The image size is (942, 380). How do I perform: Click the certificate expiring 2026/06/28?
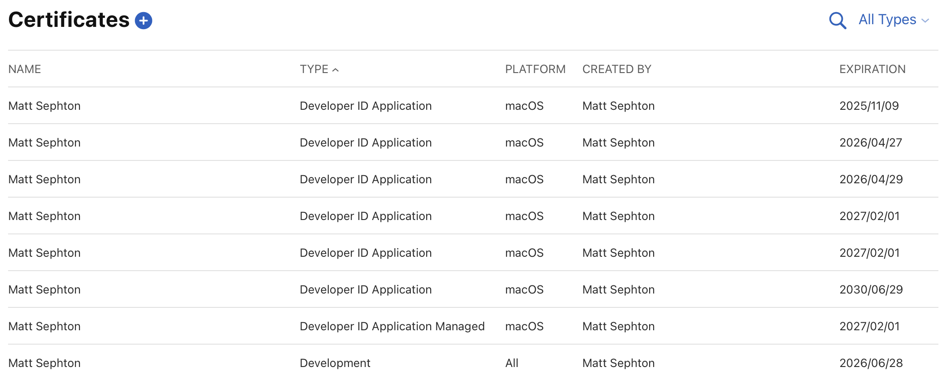[x=871, y=363]
